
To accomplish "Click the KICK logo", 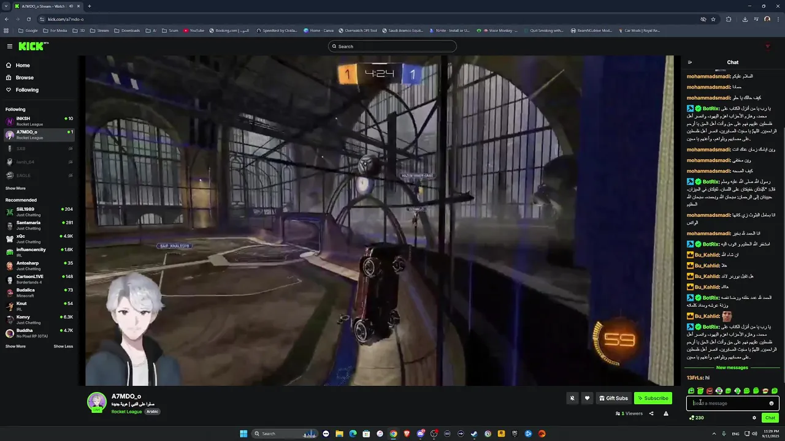I will (x=30, y=47).
